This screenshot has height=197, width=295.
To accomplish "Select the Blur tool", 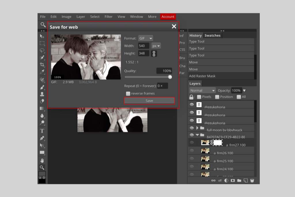I will [x=42, y=115].
